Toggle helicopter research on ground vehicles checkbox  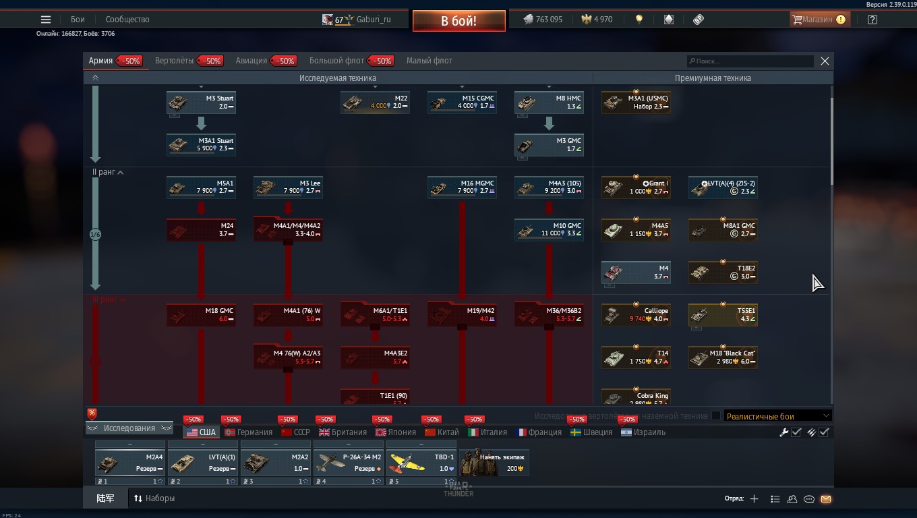(x=716, y=416)
